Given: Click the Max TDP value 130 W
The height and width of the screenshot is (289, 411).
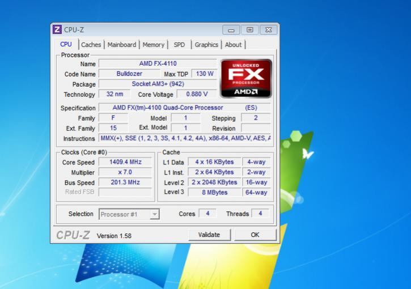Looking at the screenshot, I should (x=205, y=74).
